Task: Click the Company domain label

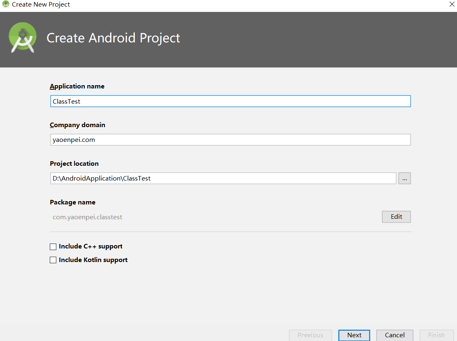Action: point(77,125)
